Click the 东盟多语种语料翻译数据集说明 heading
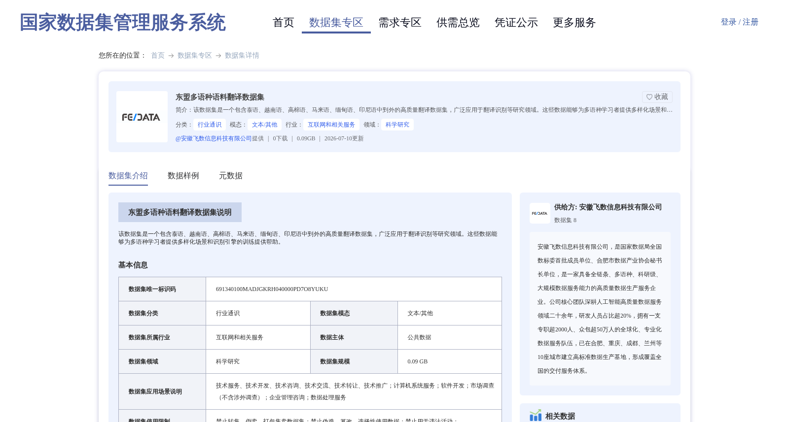789x422 pixels. click(180, 212)
